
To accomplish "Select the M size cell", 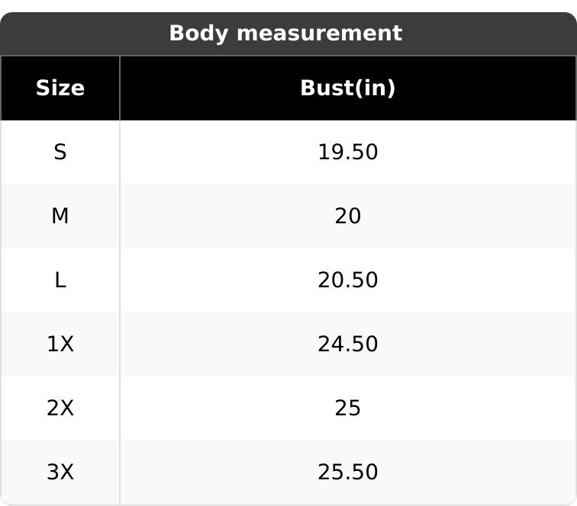I will [x=60, y=216].
